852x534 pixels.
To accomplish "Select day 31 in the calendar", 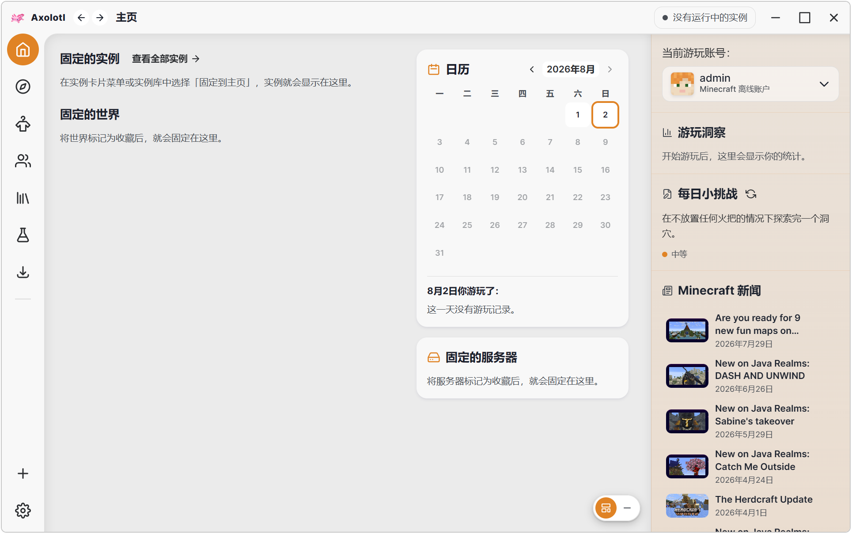I will pyautogui.click(x=439, y=253).
